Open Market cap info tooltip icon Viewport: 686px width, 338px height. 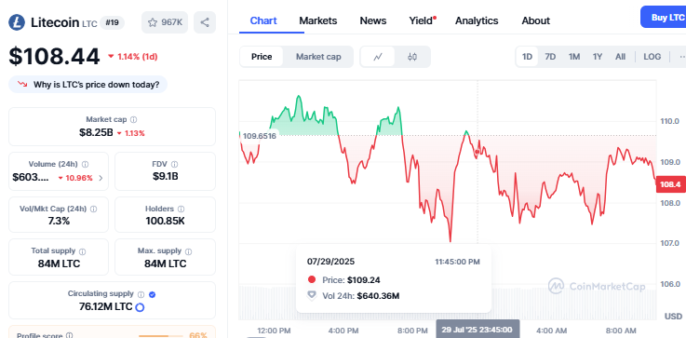[x=134, y=119]
